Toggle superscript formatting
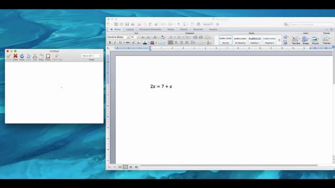This screenshot has height=188, width=335. pyautogui.click(x=133, y=43)
